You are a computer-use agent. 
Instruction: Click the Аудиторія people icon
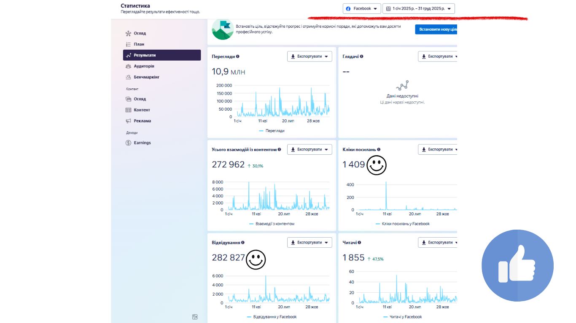tap(129, 66)
